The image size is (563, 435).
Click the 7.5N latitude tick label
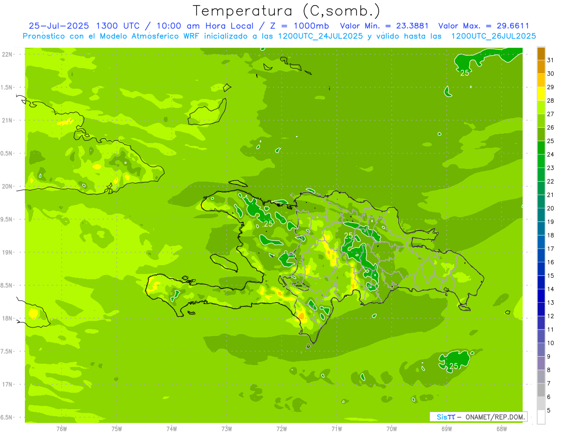[x=7, y=351]
